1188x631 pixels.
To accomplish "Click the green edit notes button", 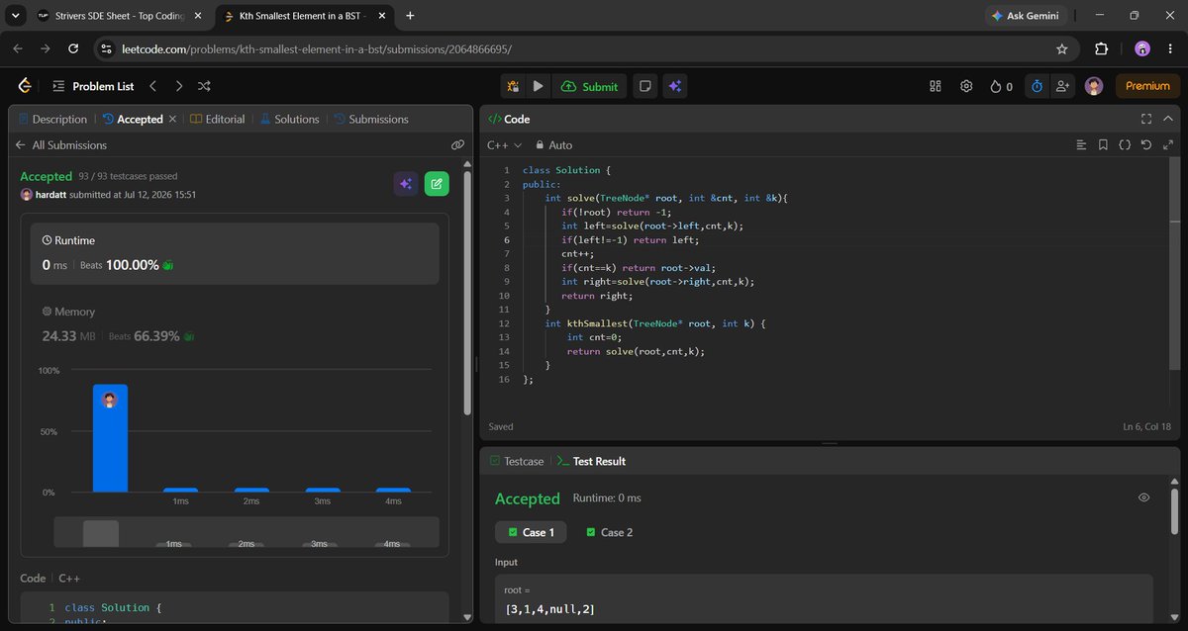I will point(437,183).
